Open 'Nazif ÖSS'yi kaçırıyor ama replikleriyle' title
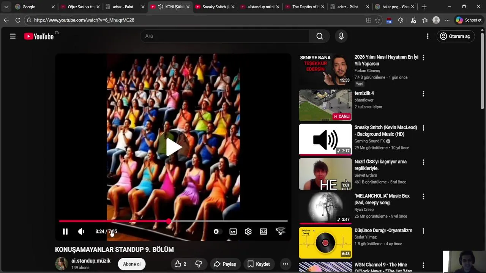The height and width of the screenshot is (273, 486). (x=380, y=165)
